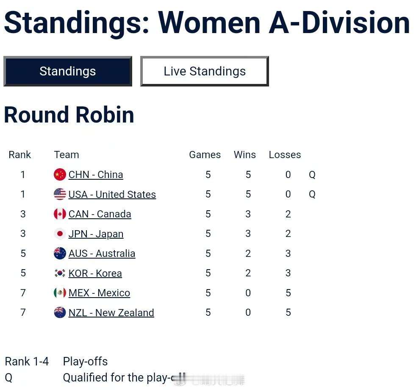Open the AUS - Australia team link
419x390 pixels.
(102, 253)
